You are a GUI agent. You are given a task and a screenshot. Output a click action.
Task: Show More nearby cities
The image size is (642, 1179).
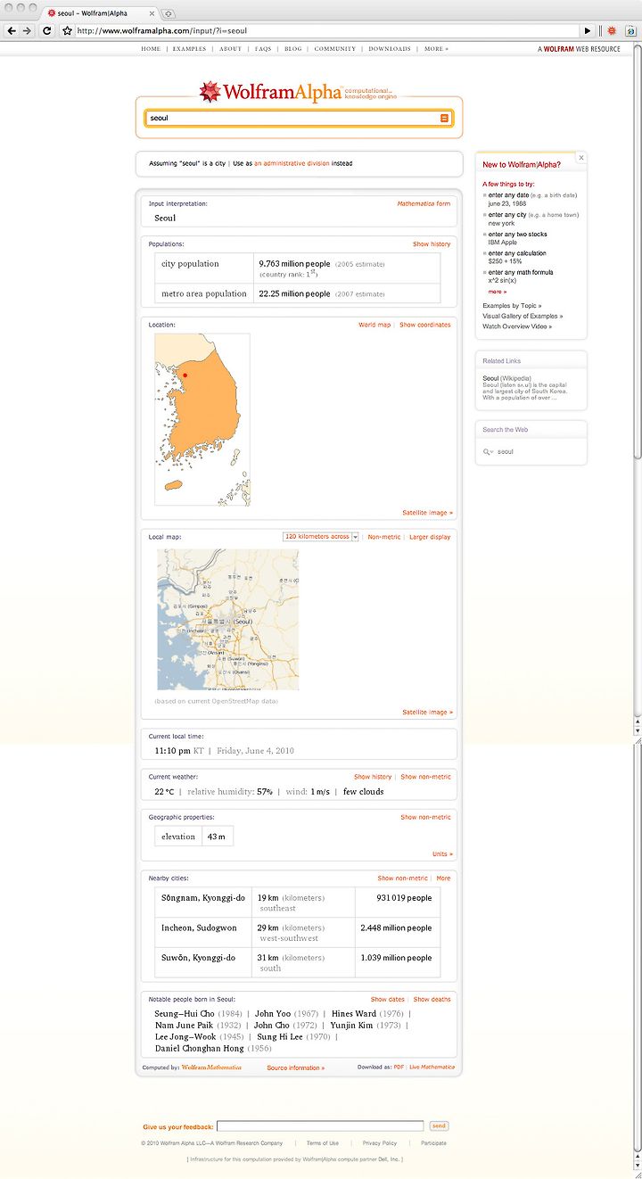(443, 878)
